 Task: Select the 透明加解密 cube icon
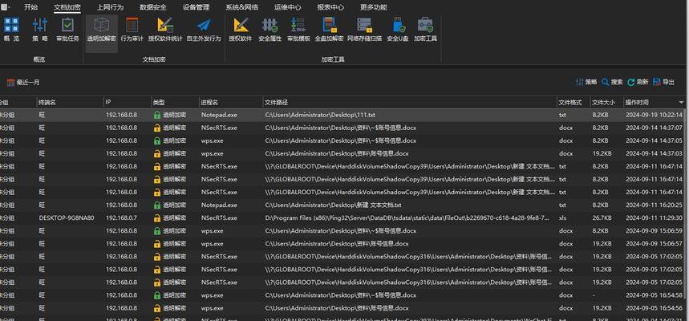(x=102, y=25)
